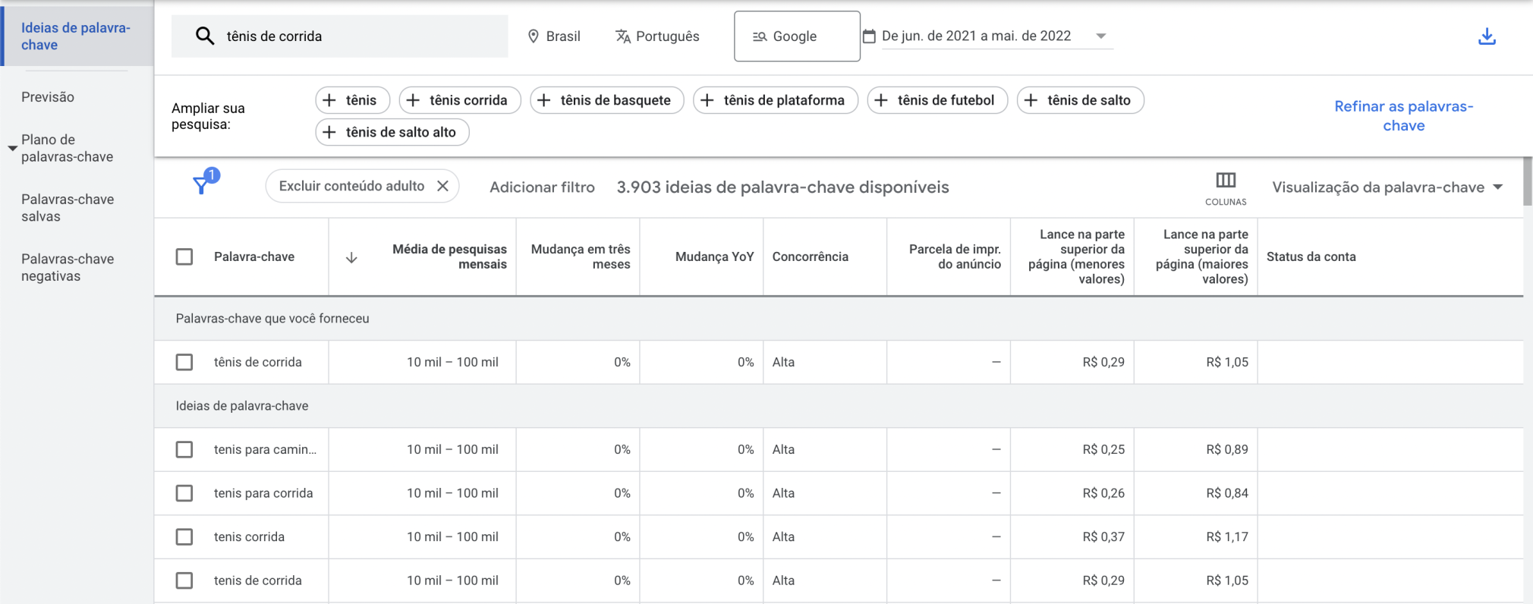Click the tenis para camin... keyword text

tap(265, 449)
